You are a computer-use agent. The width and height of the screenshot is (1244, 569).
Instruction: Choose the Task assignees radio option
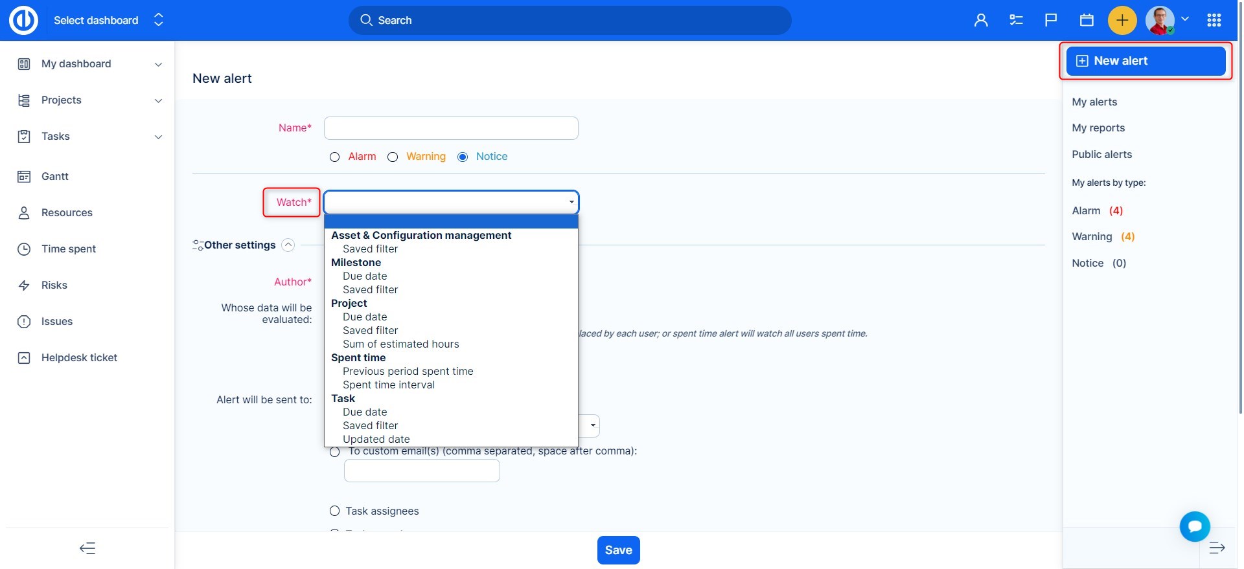coord(335,511)
